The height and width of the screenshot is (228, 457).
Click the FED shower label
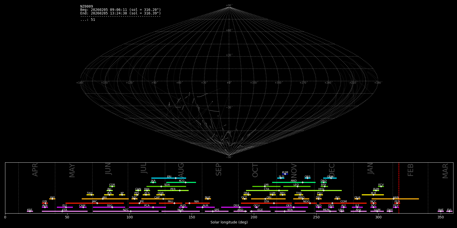397,202
